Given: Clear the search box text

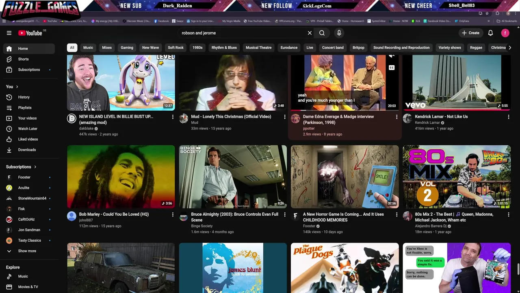Looking at the screenshot, I should [x=310, y=33].
